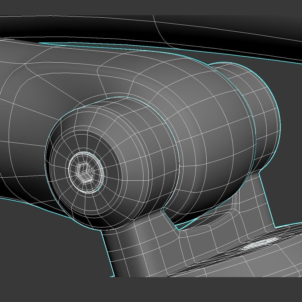Image resolution: width=302 pixels, height=302 pixels.
Task: Click the oval slot hole on base bracket
Action: [x=260, y=244]
